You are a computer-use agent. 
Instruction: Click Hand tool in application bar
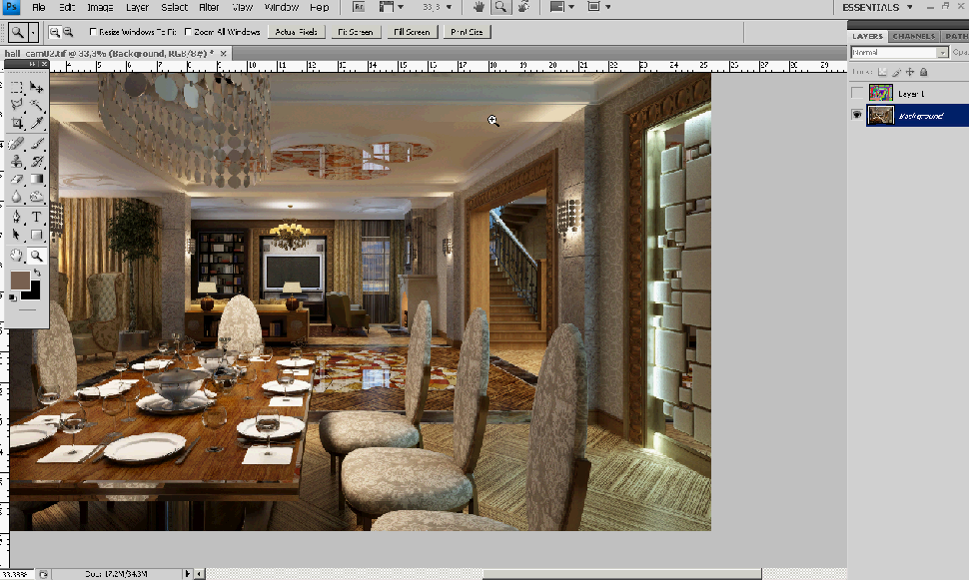click(479, 7)
